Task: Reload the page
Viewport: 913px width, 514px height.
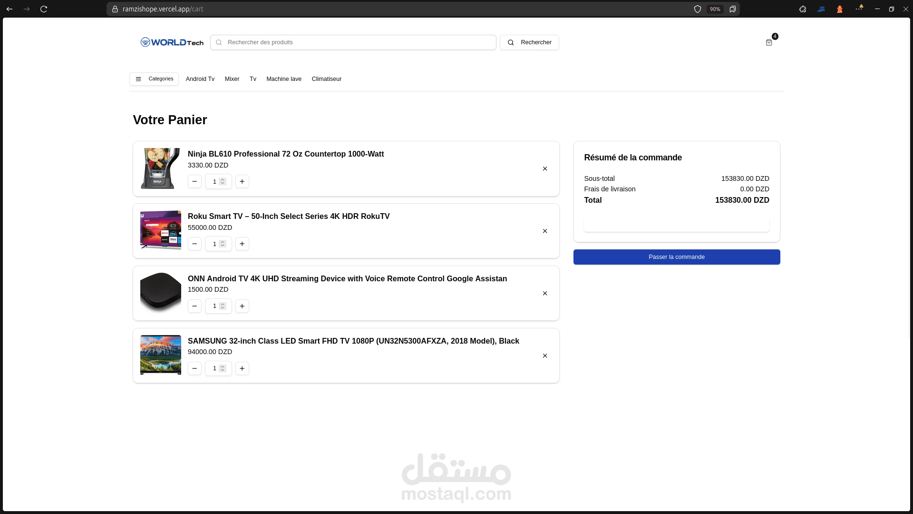Action: [x=44, y=9]
